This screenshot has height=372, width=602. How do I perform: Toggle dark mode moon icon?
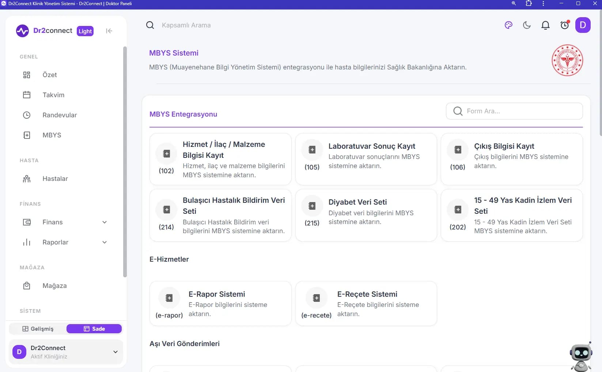coord(527,25)
